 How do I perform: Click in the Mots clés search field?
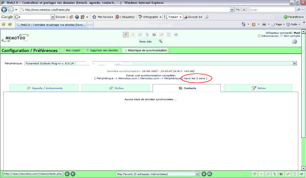[x=148, y=42]
